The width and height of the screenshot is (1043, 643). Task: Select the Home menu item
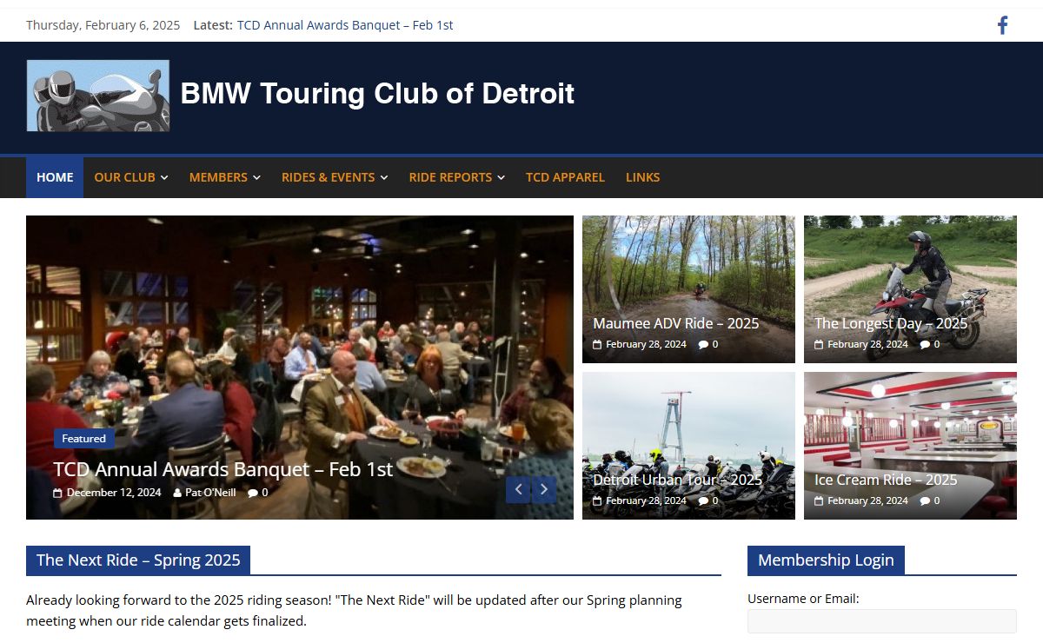point(55,177)
